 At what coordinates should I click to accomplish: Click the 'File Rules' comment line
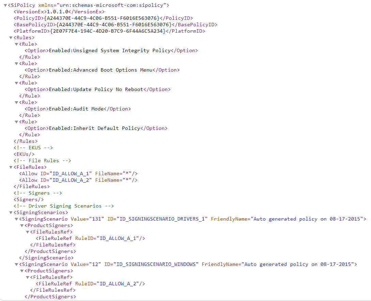coord(42,161)
